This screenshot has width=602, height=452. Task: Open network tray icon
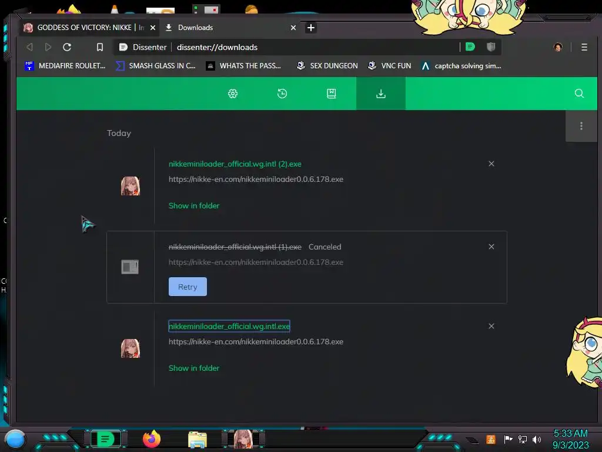(523, 439)
